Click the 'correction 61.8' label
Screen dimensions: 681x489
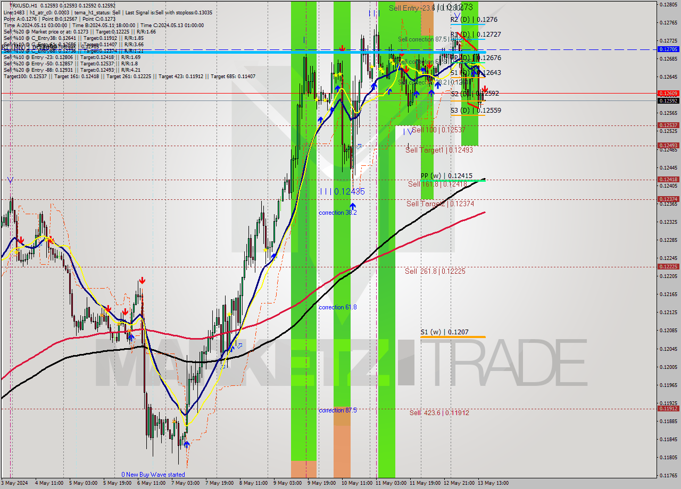click(337, 307)
